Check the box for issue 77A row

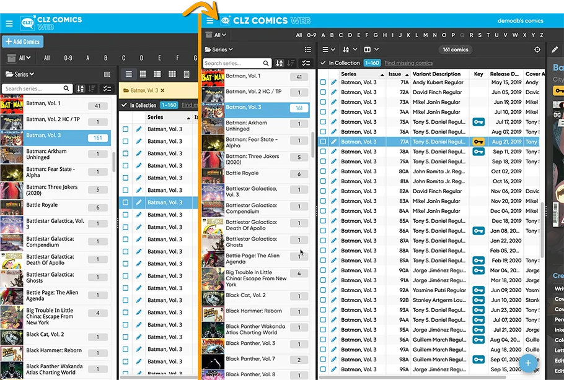coord(323,142)
